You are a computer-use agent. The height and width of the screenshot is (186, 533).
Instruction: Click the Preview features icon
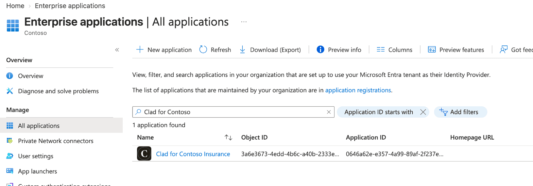point(432,50)
